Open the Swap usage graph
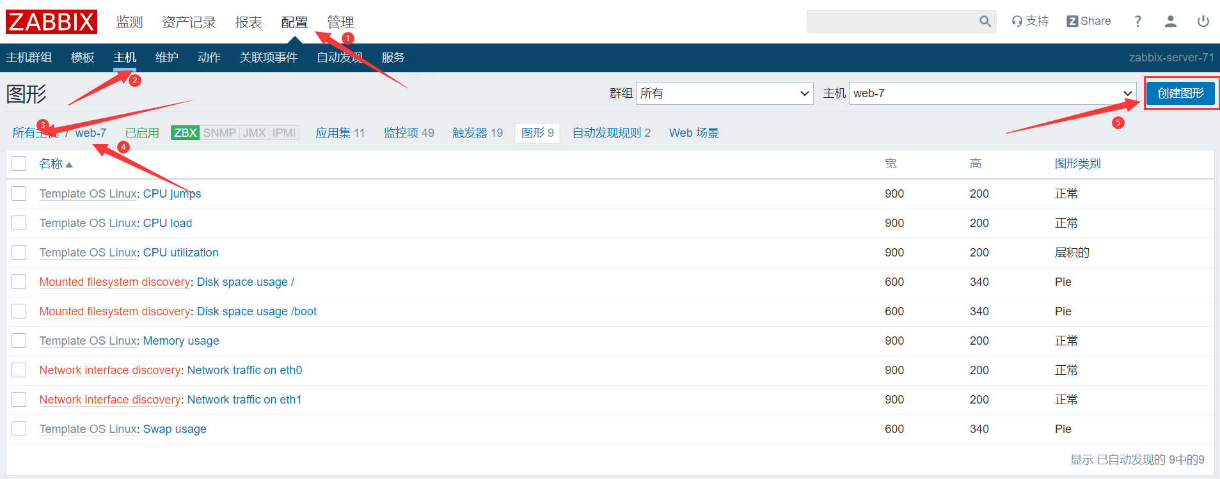This screenshot has height=479, width=1220. pos(175,429)
